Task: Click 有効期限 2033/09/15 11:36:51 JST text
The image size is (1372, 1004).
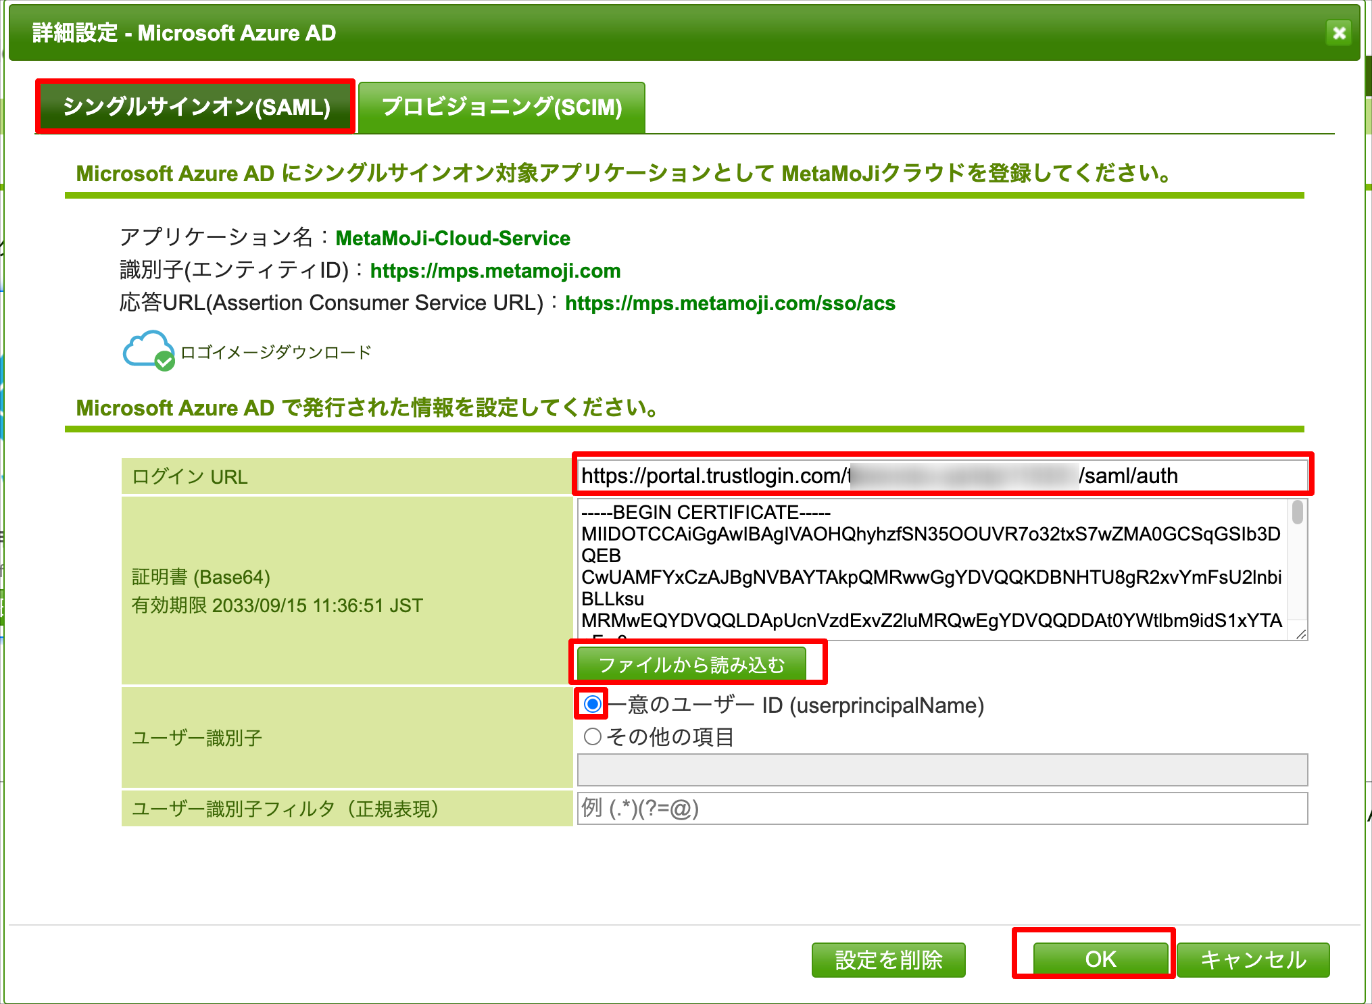Action: [x=277, y=605]
